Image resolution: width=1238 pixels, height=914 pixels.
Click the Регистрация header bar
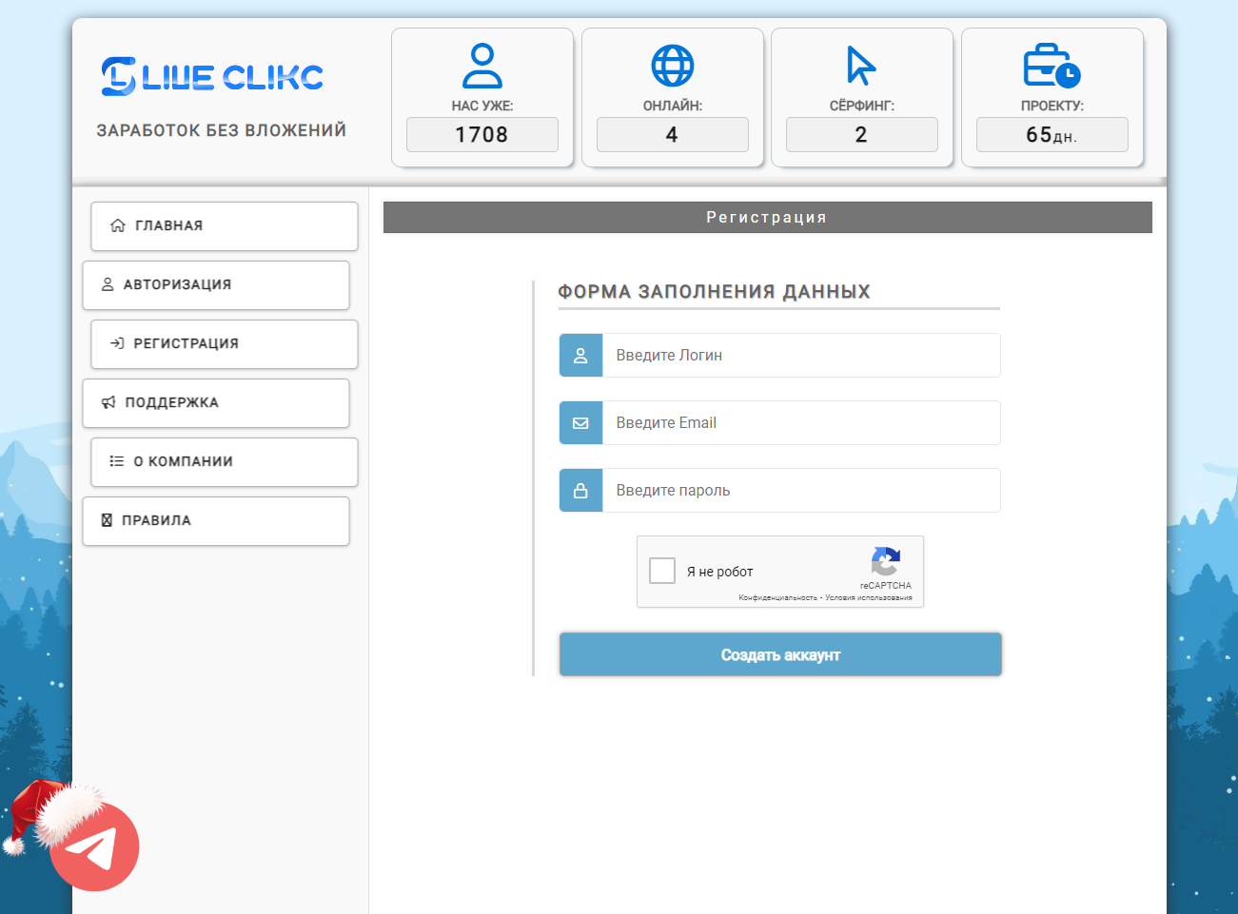768,217
